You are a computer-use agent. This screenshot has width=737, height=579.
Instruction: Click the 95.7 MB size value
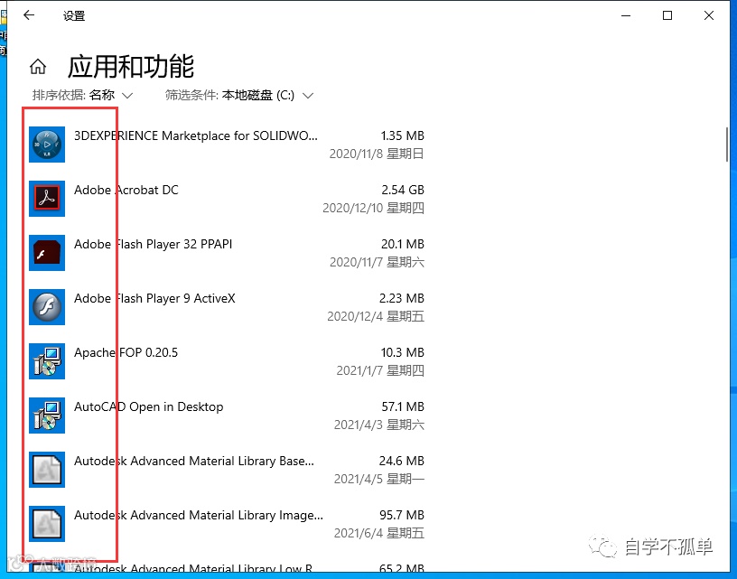click(402, 515)
